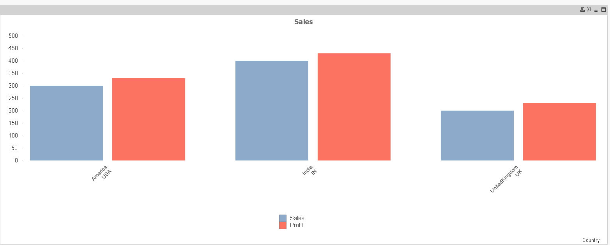The height and width of the screenshot is (245, 610).
Task: Maximize the Sales chart object
Action: (604, 10)
